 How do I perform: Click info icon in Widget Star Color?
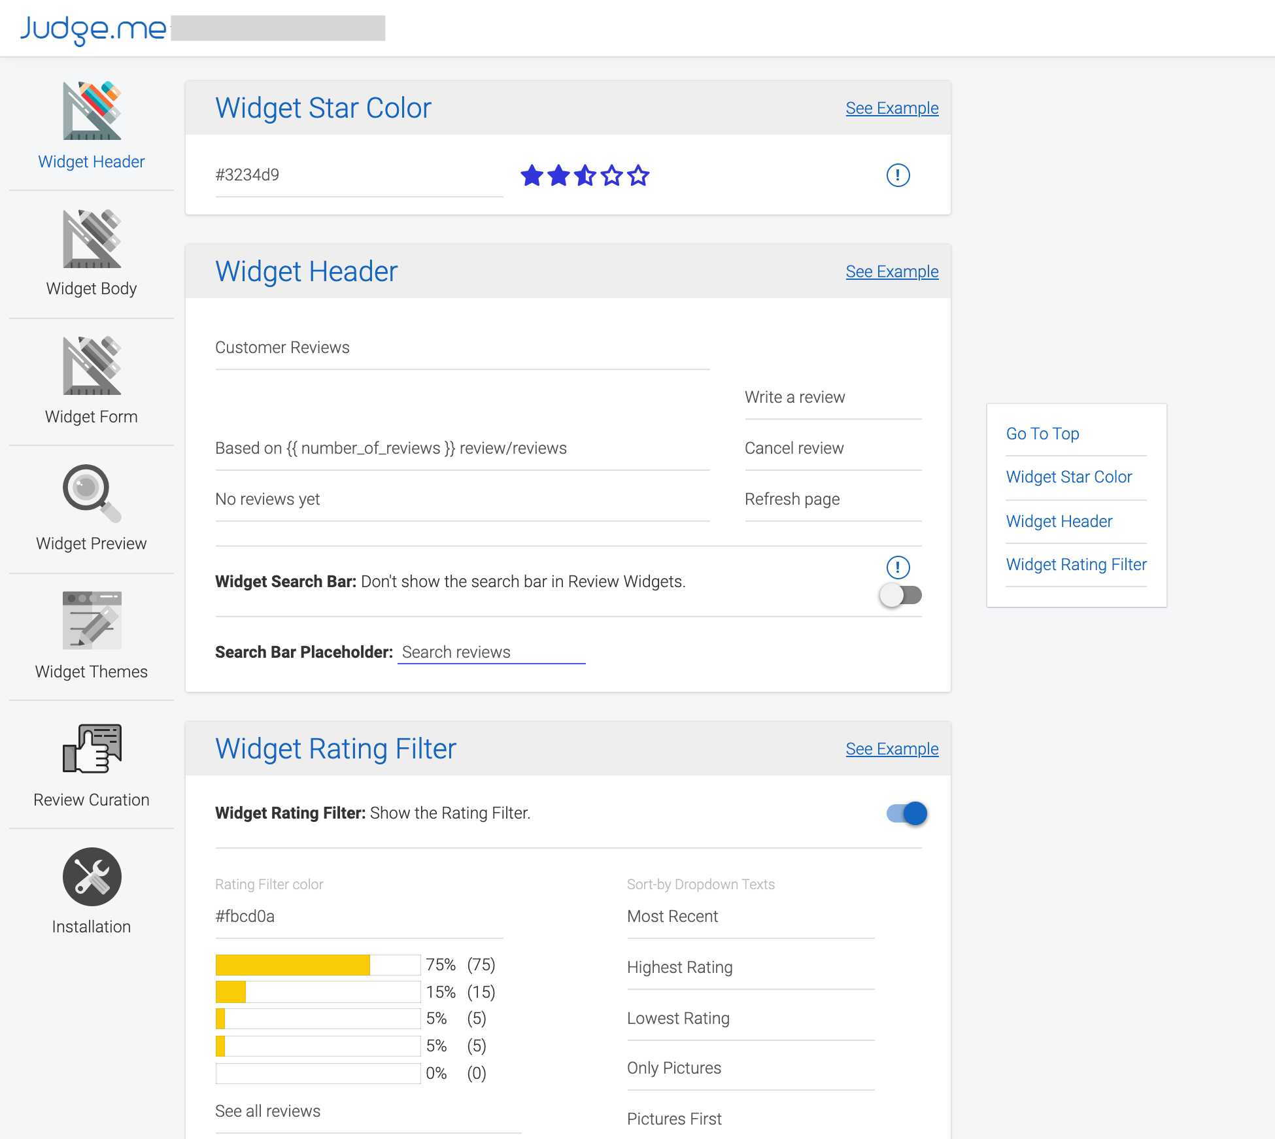[x=898, y=175]
